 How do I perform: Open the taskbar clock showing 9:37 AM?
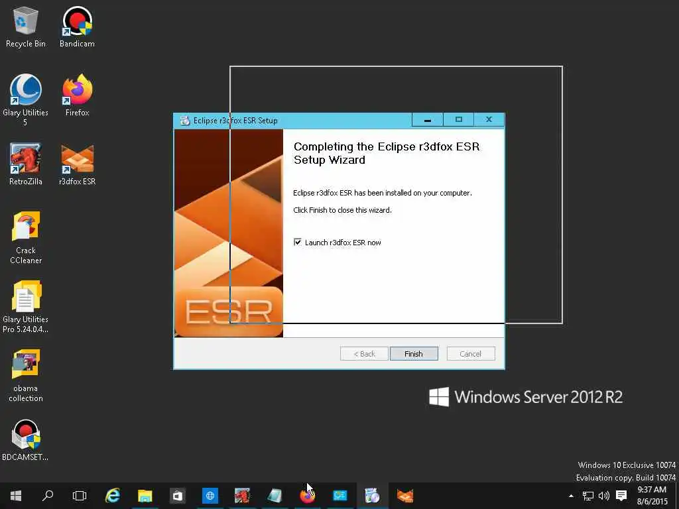[652, 496]
